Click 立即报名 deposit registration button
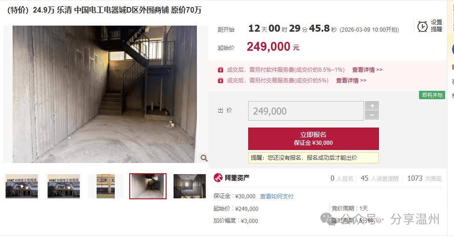This screenshot has height=237, width=454. (313, 139)
